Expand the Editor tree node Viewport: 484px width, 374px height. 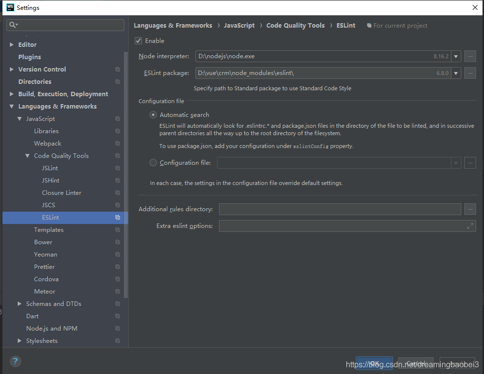click(x=11, y=44)
